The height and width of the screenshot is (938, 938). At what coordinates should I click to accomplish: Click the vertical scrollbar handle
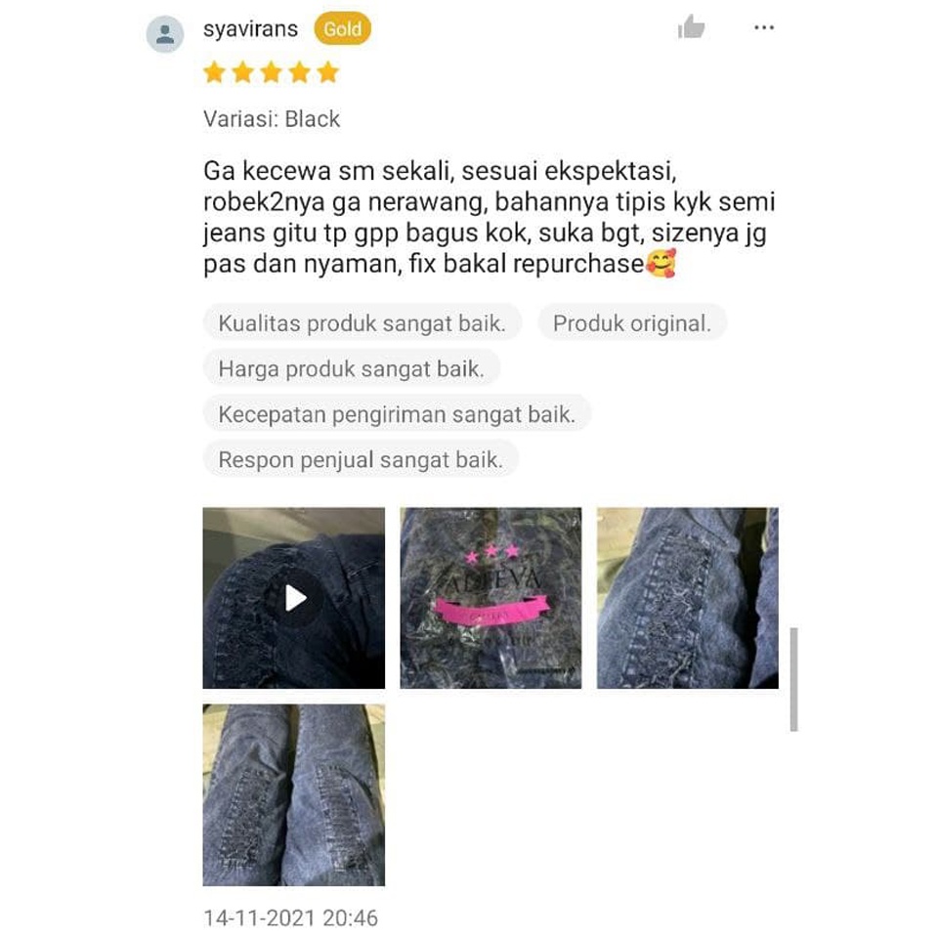pyautogui.click(x=793, y=680)
